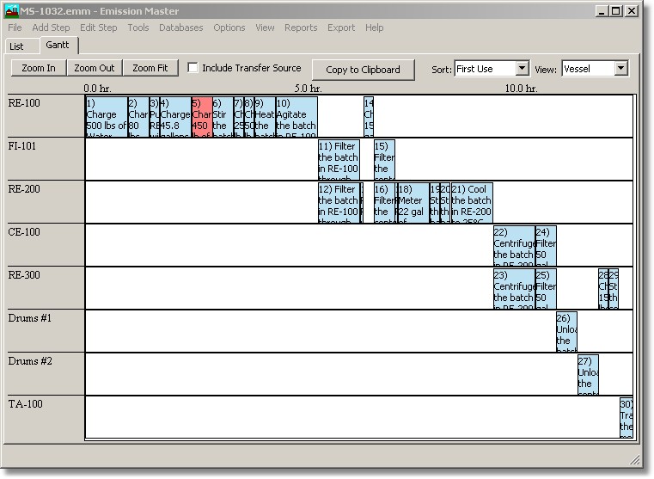The height and width of the screenshot is (479, 654).
Task: Click Copy to Clipboard button
Action: point(363,70)
